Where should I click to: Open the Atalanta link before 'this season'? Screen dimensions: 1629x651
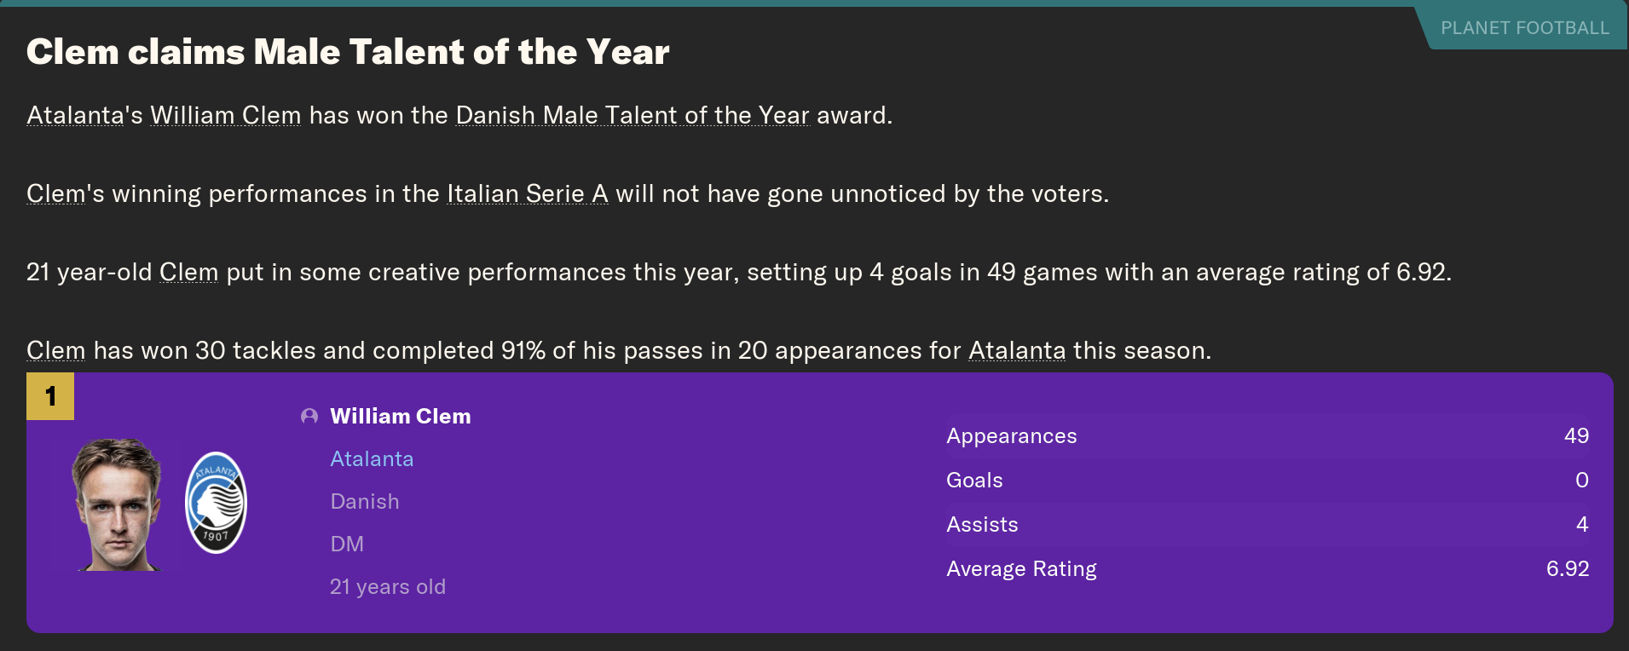click(1017, 350)
